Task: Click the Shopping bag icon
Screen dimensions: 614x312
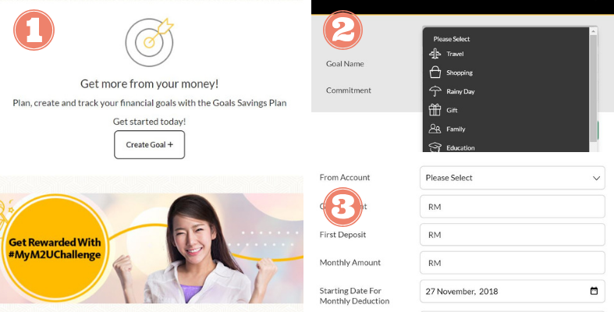Action: [435, 73]
